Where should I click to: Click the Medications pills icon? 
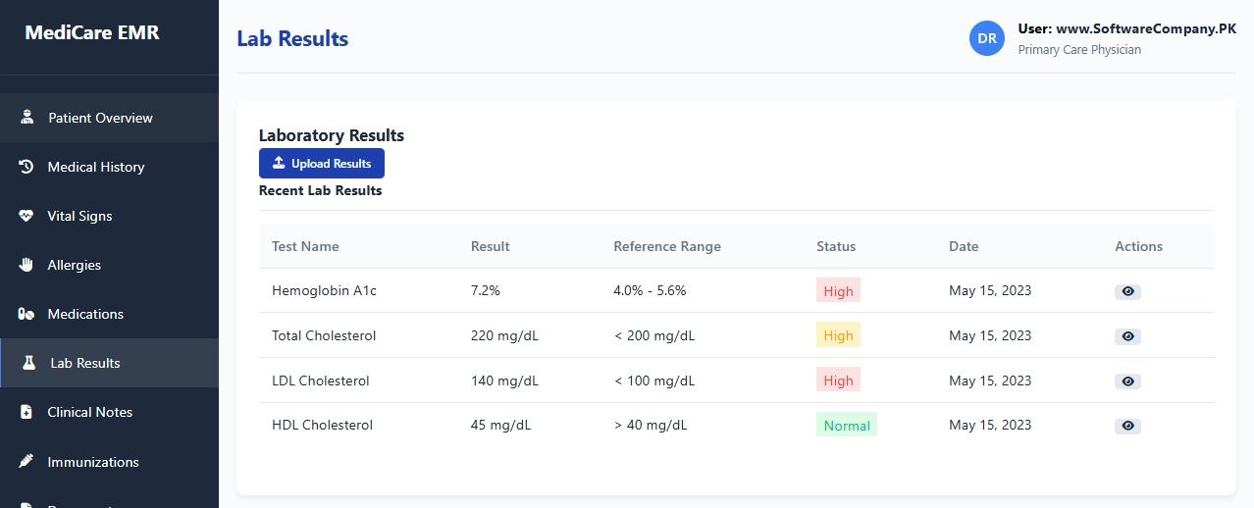click(x=26, y=314)
